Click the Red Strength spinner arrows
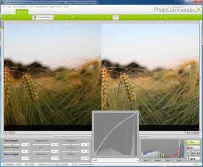This screenshot has height=167, width=203. [28, 144]
